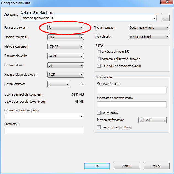
Task: Open the Rozmiar bloku ciągłego 4 GB dropdown
Action: (x=65, y=75)
